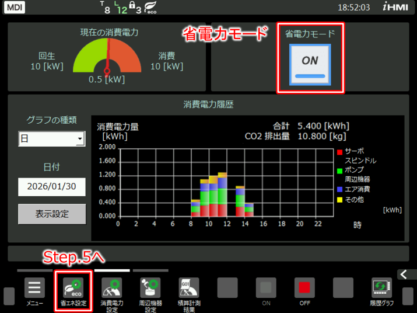Open the グラフの種類 dropdown showing 日

click(52, 138)
